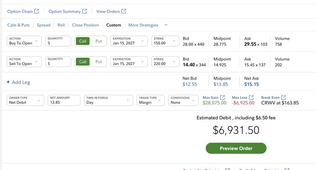Open the Order Type Net Debit dropdown
316x170 pixels.
pos(25,100)
